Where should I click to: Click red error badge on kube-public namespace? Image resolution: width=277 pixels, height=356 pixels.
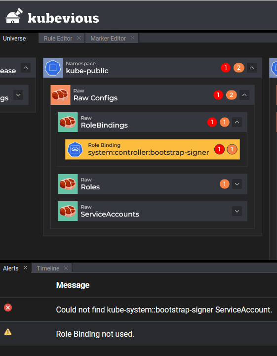coord(226,68)
